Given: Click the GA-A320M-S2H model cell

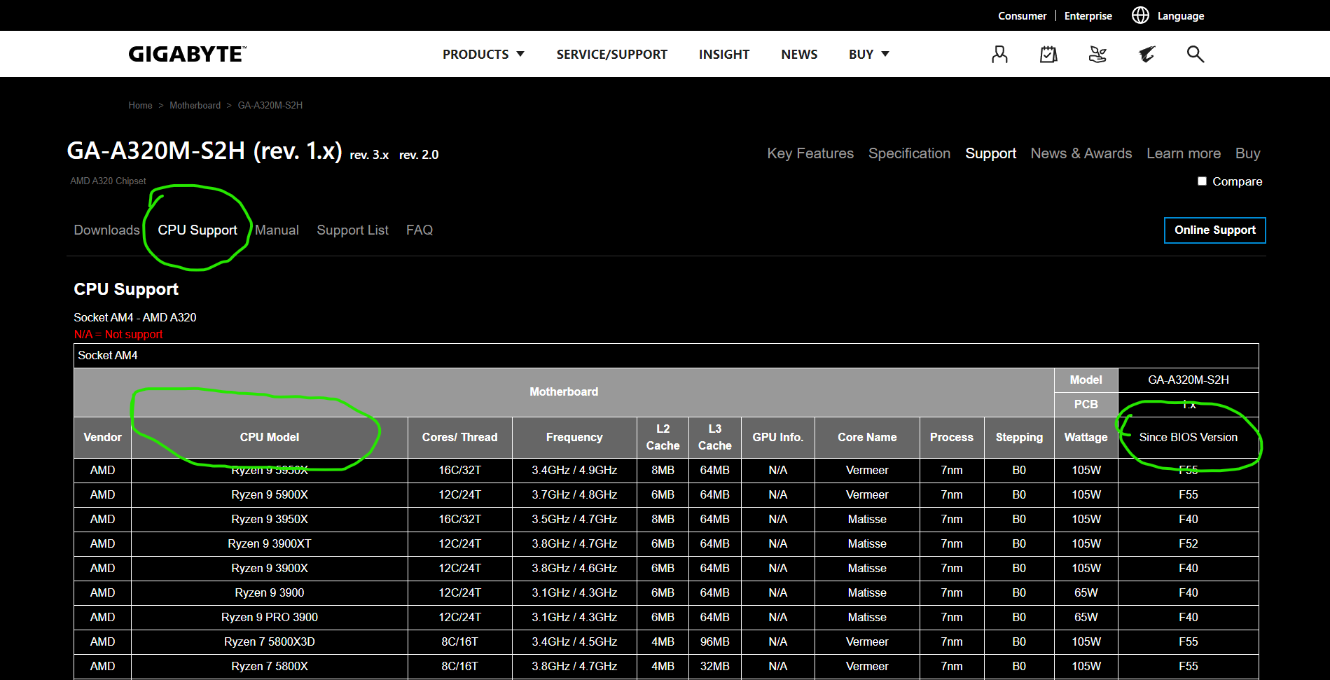Looking at the screenshot, I should [1188, 380].
